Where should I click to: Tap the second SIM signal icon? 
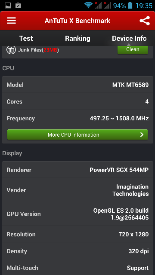(x=107, y=5)
